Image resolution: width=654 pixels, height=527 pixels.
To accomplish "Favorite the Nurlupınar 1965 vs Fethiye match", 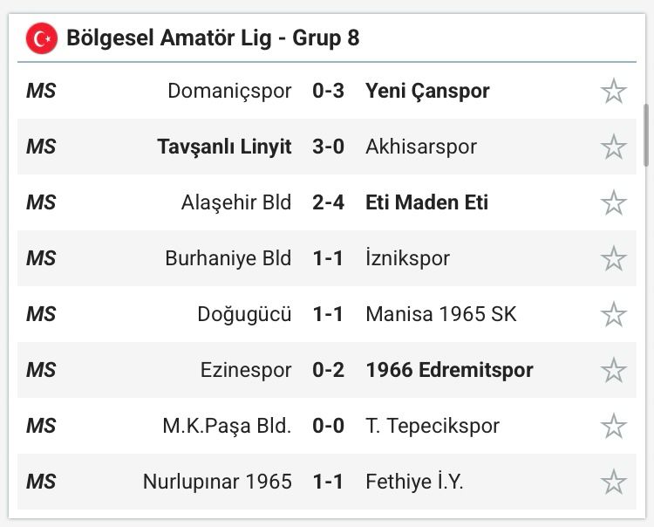I will click(x=614, y=482).
